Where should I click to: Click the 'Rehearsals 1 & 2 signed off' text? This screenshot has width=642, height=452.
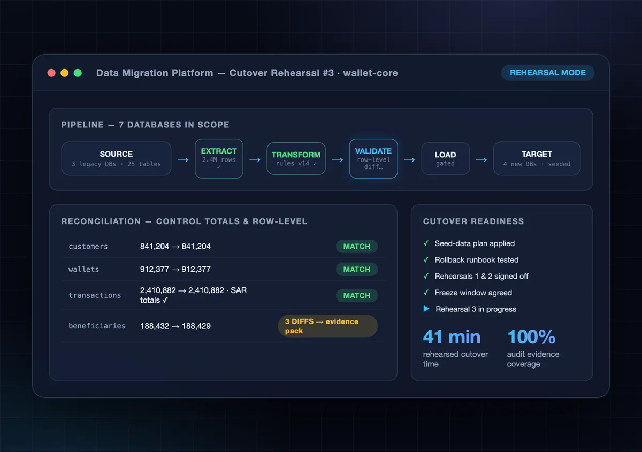(x=481, y=277)
